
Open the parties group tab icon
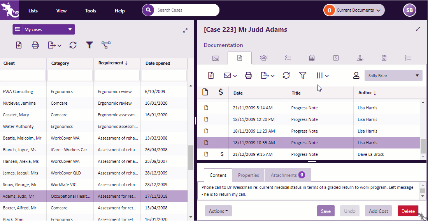(x=264, y=58)
